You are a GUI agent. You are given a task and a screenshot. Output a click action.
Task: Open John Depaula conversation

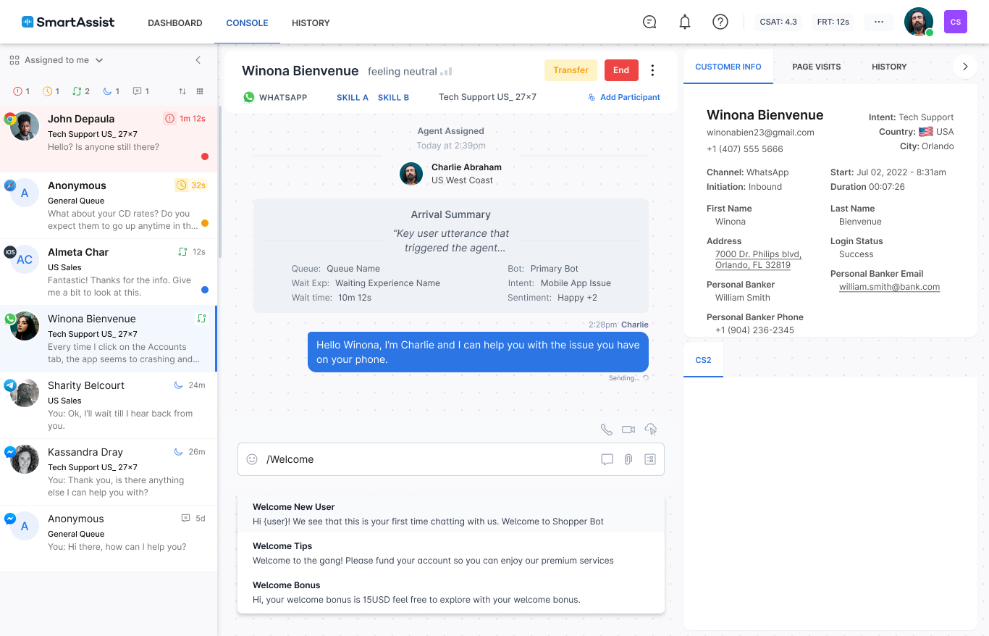pyautogui.click(x=109, y=139)
